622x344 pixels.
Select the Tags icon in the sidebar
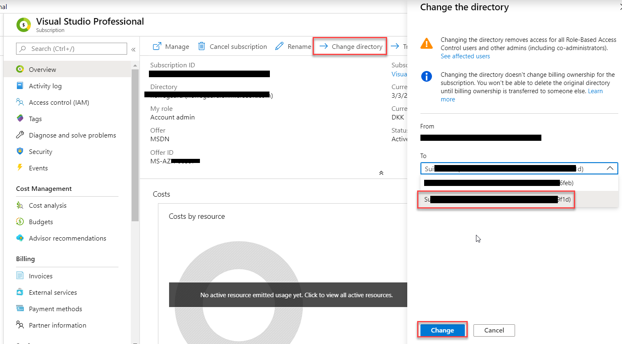[20, 119]
